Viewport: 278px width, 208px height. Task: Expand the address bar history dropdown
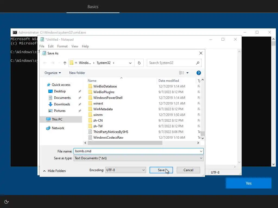[x=130, y=63]
